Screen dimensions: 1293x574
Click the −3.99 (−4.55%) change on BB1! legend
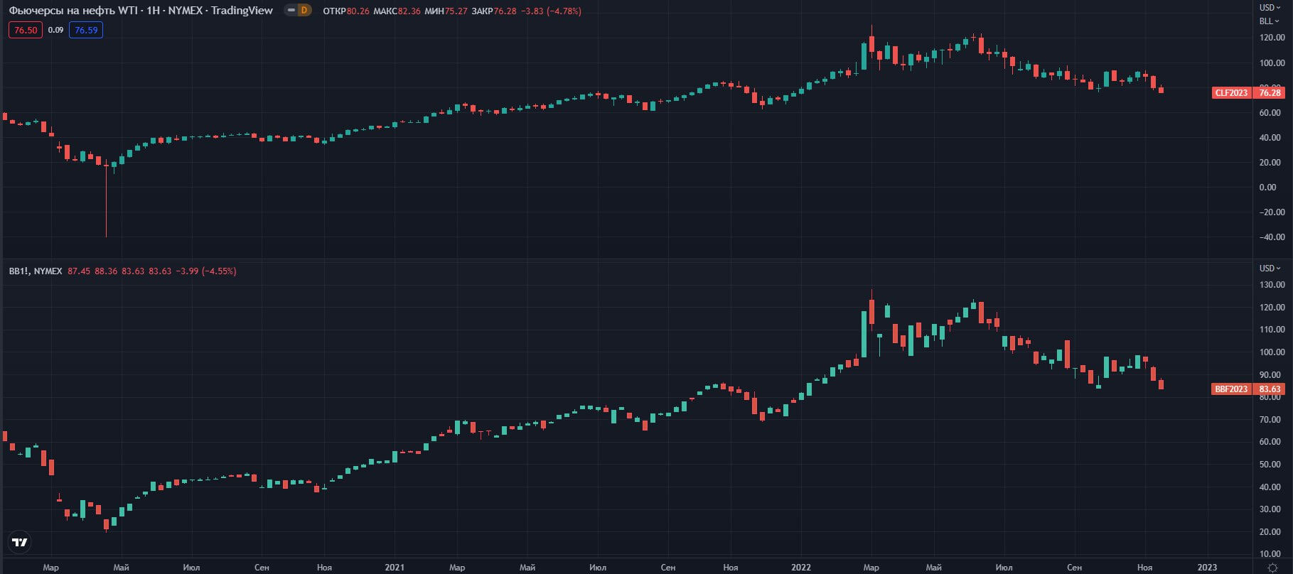[205, 271]
